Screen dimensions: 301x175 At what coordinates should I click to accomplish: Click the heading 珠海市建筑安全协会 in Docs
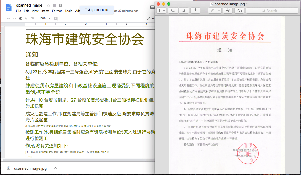85,39
